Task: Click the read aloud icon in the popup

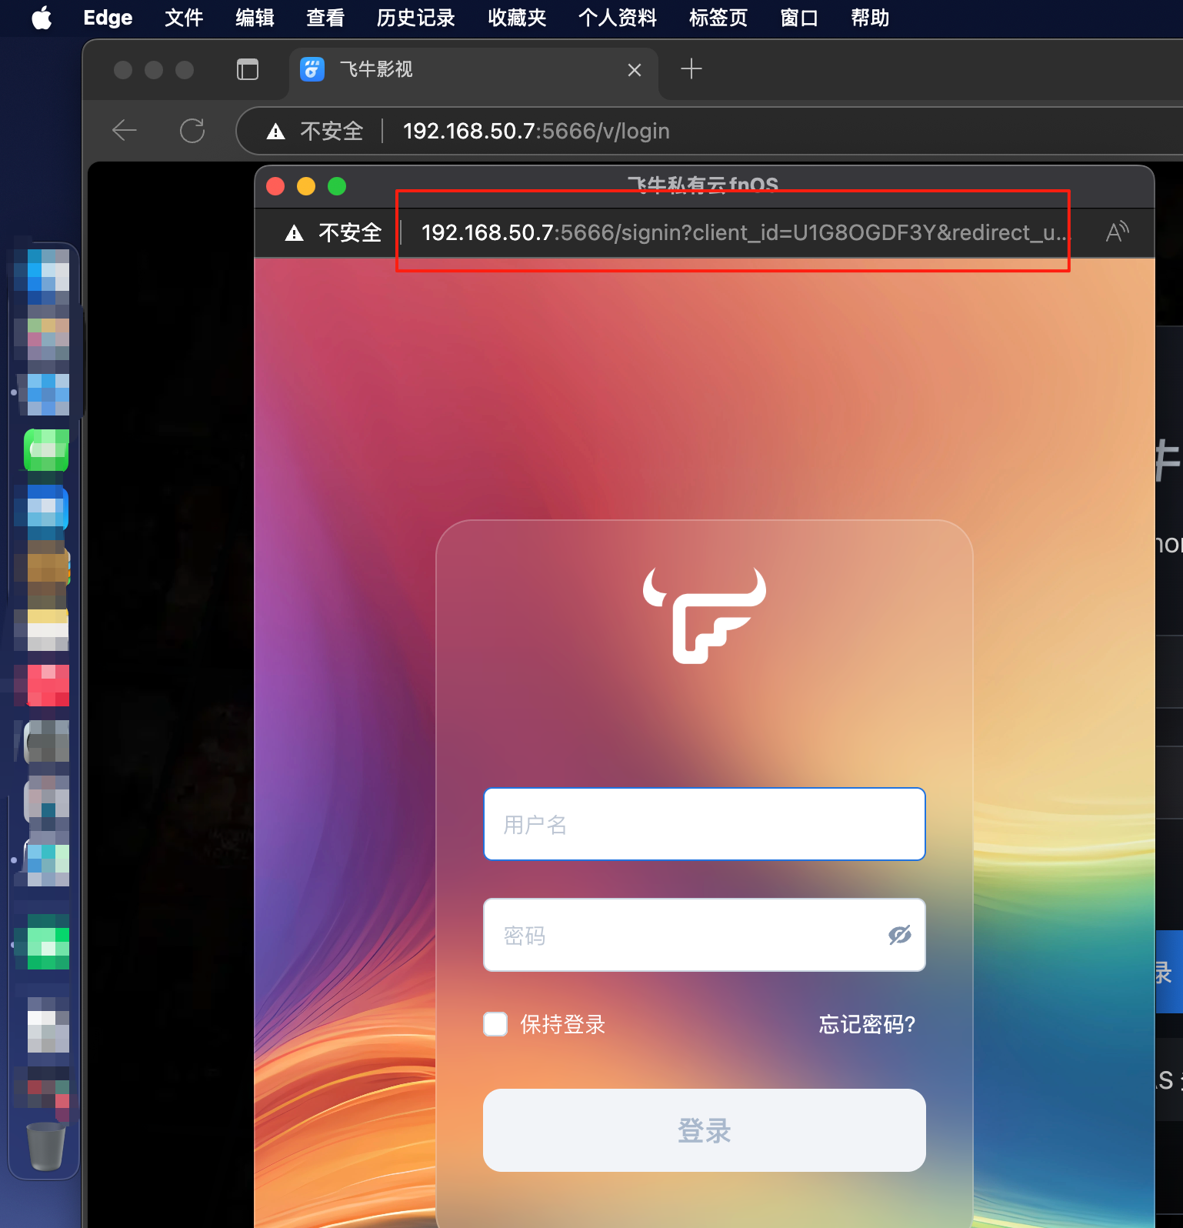Action: [1117, 232]
